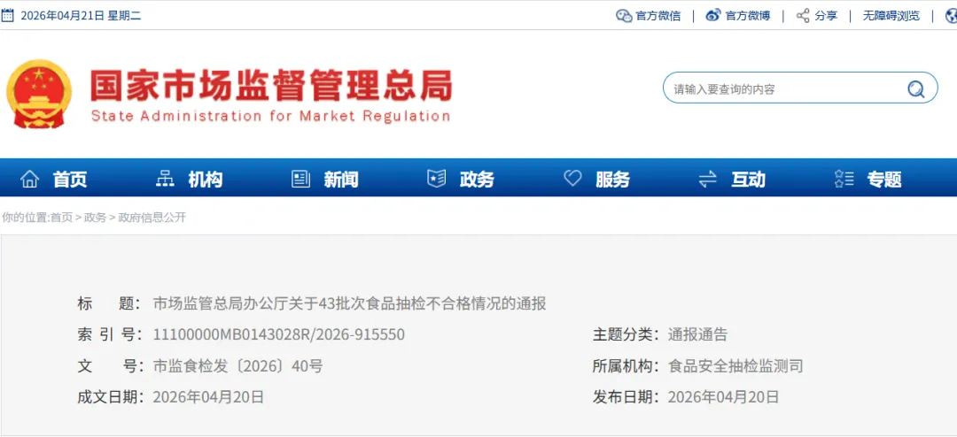Click the 官方微博 link
This screenshot has width=957, height=437.
tap(748, 16)
